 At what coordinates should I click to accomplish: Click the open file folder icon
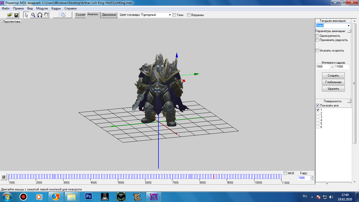[9, 15]
